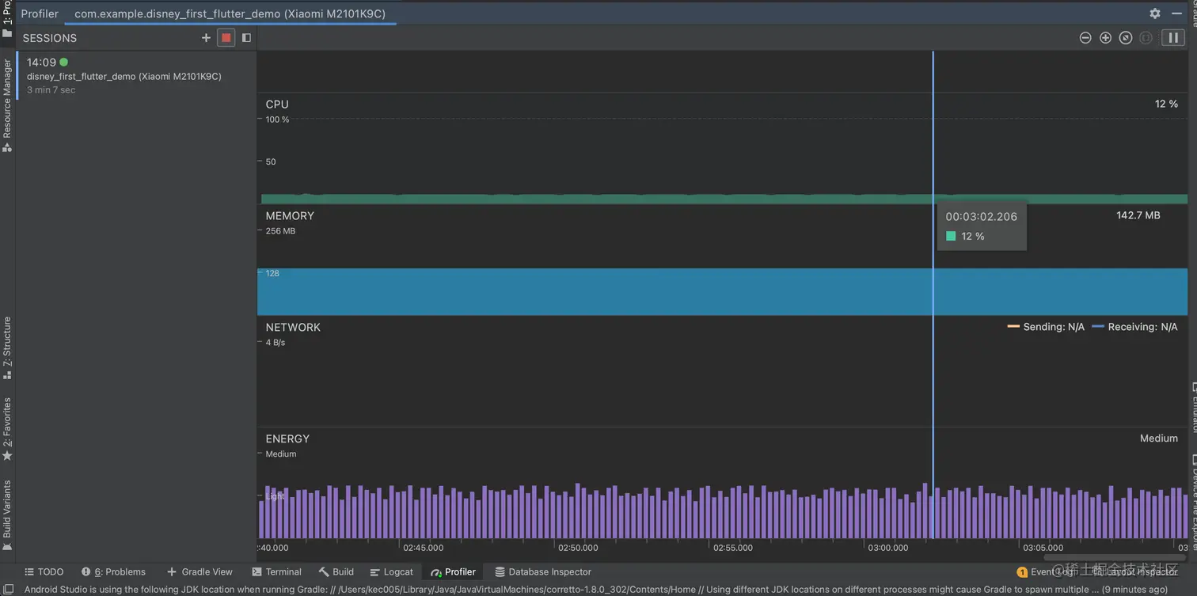Click the 4 B/s network axis label
Screen dimensions: 1197x596
(x=275, y=343)
